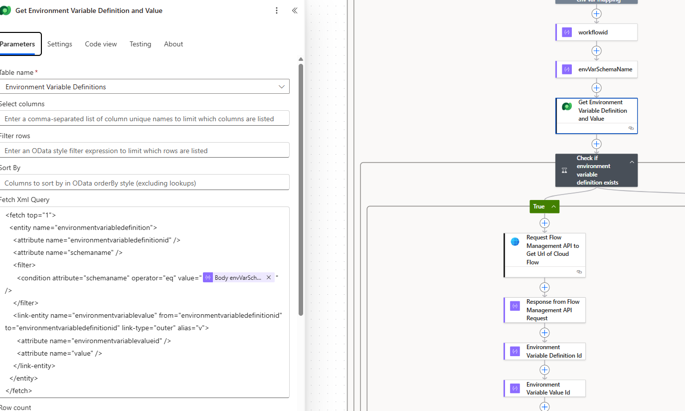Open the Testing tab
685x411 pixels.
click(x=140, y=44)
